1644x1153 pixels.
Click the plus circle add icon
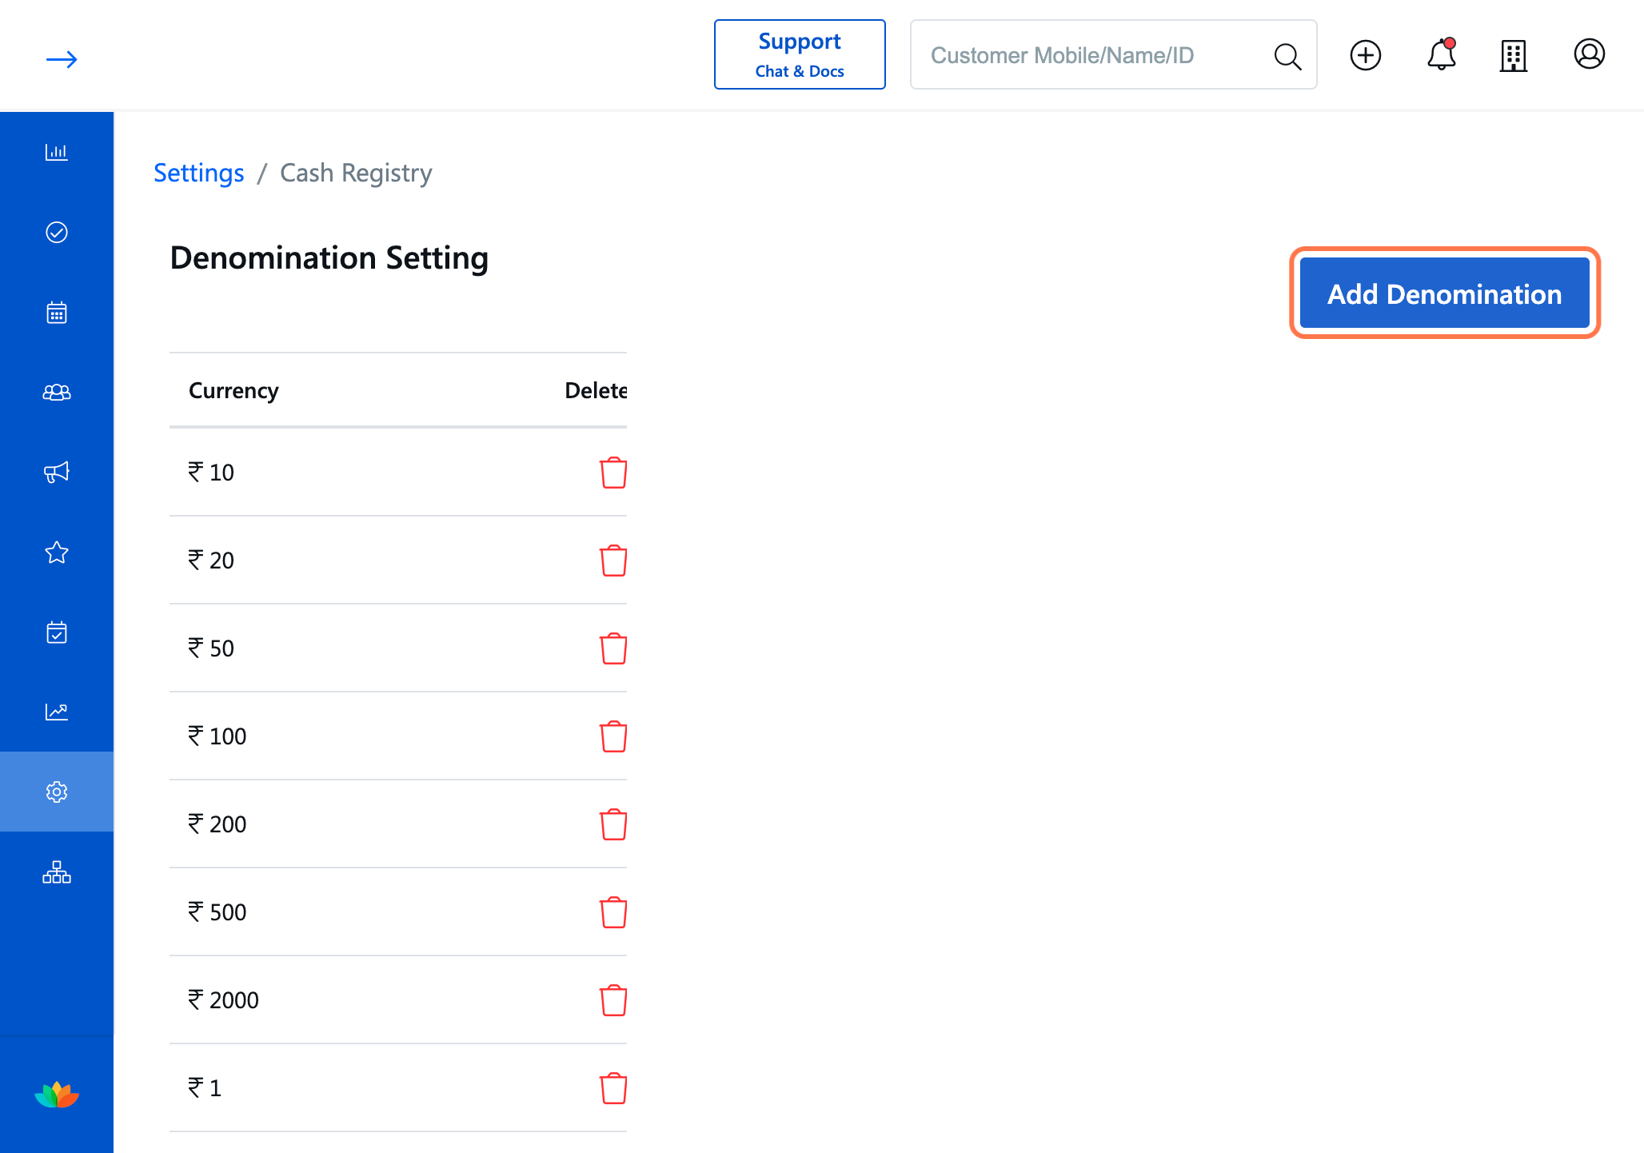pyautogui.click(x=1366, y=55)
